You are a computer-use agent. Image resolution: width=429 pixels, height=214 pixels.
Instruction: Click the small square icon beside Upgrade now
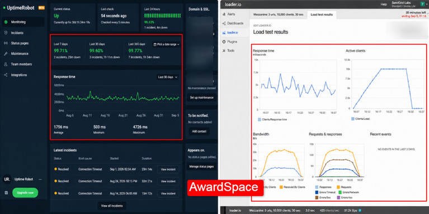click(6, 193)
